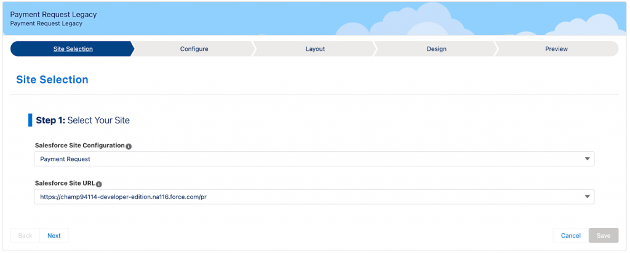This screenshot has height=253, width=630.
Task: Jump to the Design step
Action: pos(436,49)
